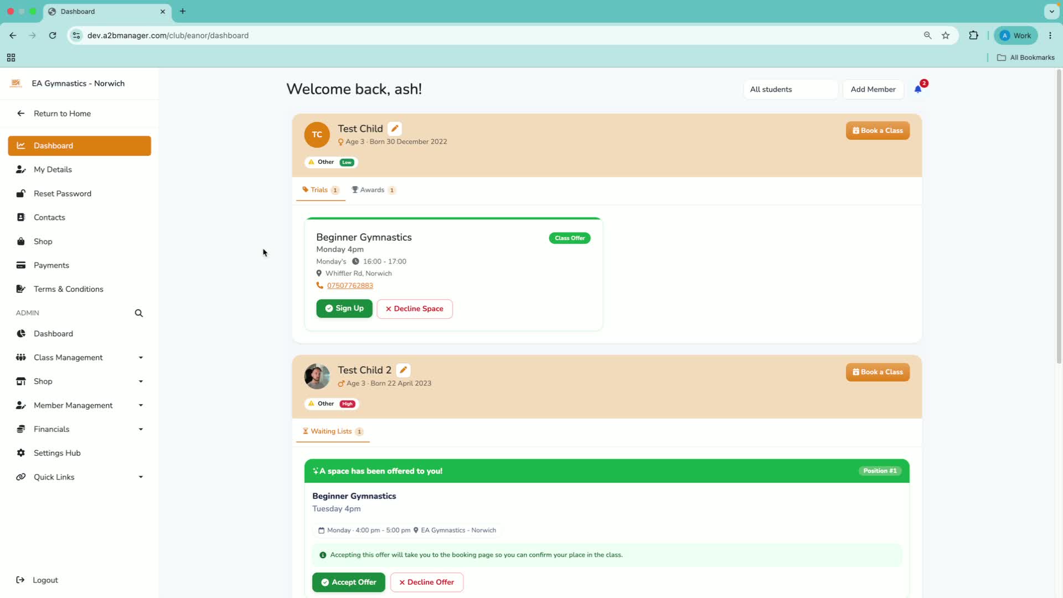Click Decline Offer button
This screenshot has height=598, width=1063.
427,582
